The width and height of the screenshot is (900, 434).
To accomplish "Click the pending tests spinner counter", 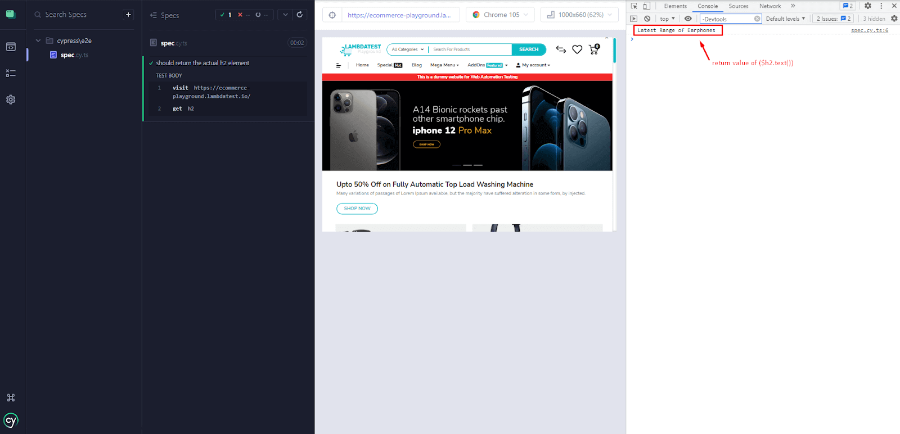I will 262,15.
